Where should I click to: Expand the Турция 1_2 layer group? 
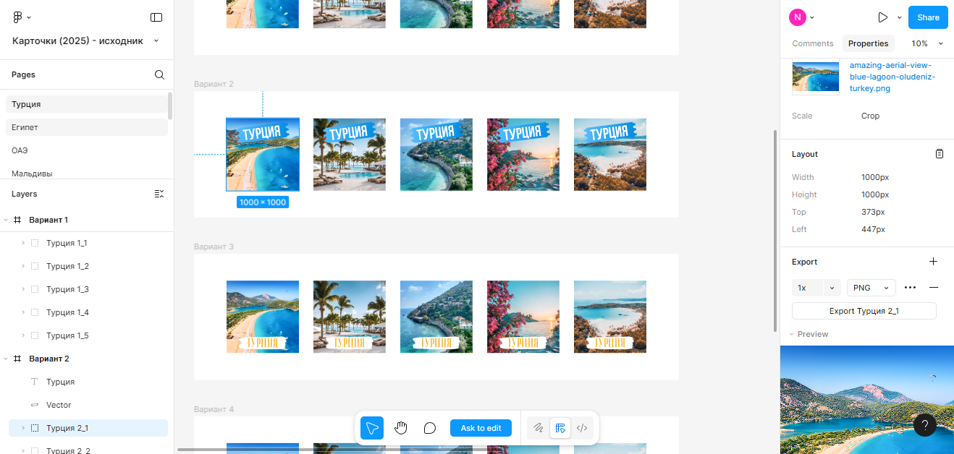[x=23, y=266]
